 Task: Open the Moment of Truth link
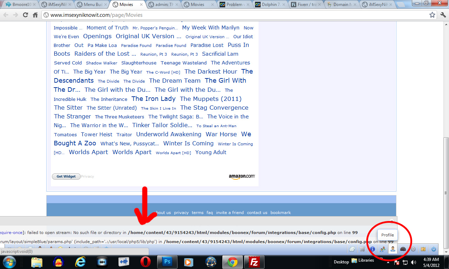(x=107, y=28)
